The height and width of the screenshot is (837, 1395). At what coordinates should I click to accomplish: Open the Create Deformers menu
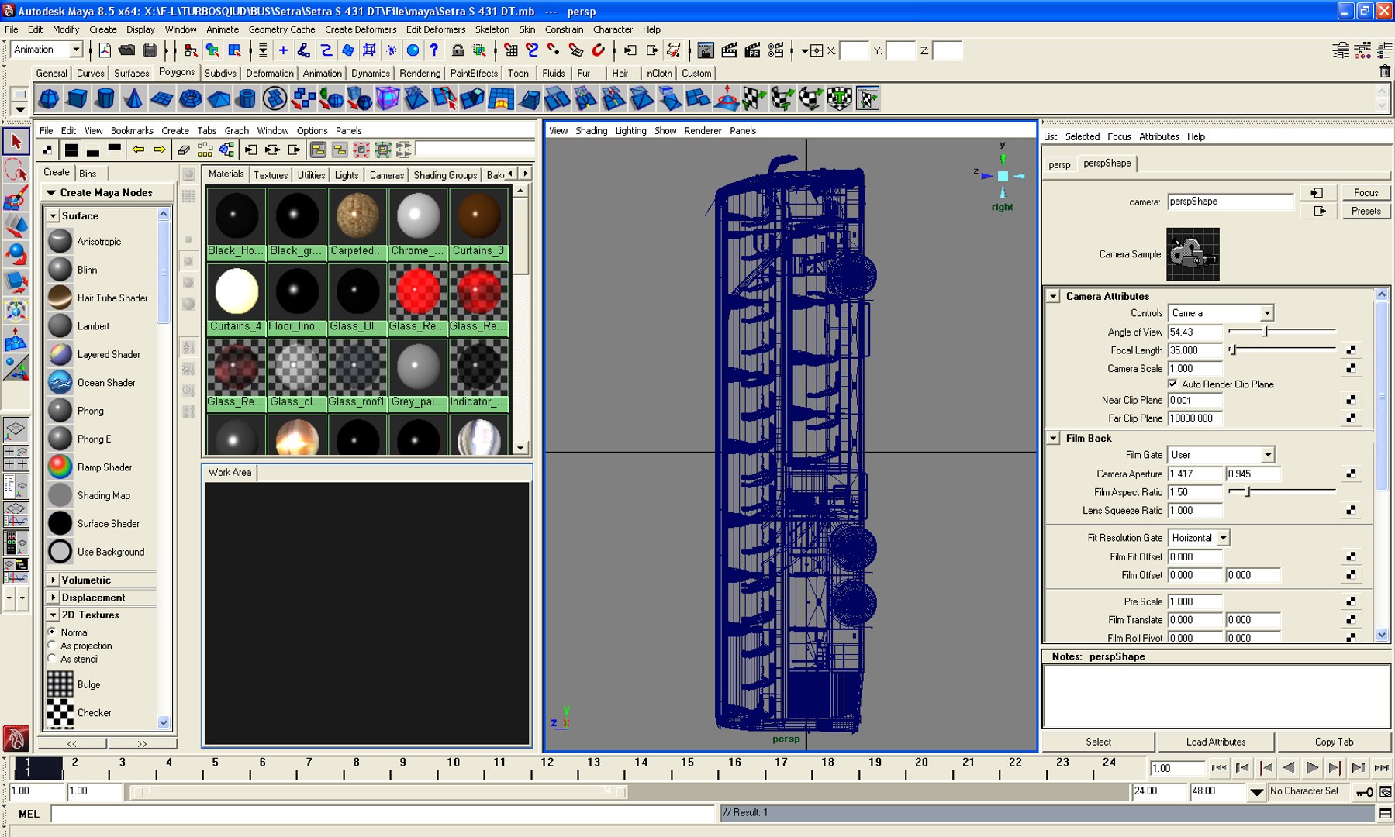[x=361, y=29]
